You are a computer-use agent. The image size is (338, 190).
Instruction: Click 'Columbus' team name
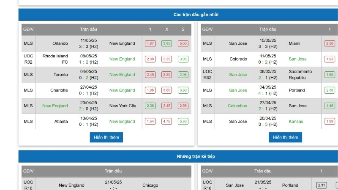237,106
